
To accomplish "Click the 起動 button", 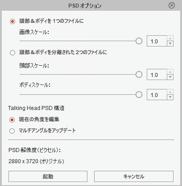I will tap(48, 177).
